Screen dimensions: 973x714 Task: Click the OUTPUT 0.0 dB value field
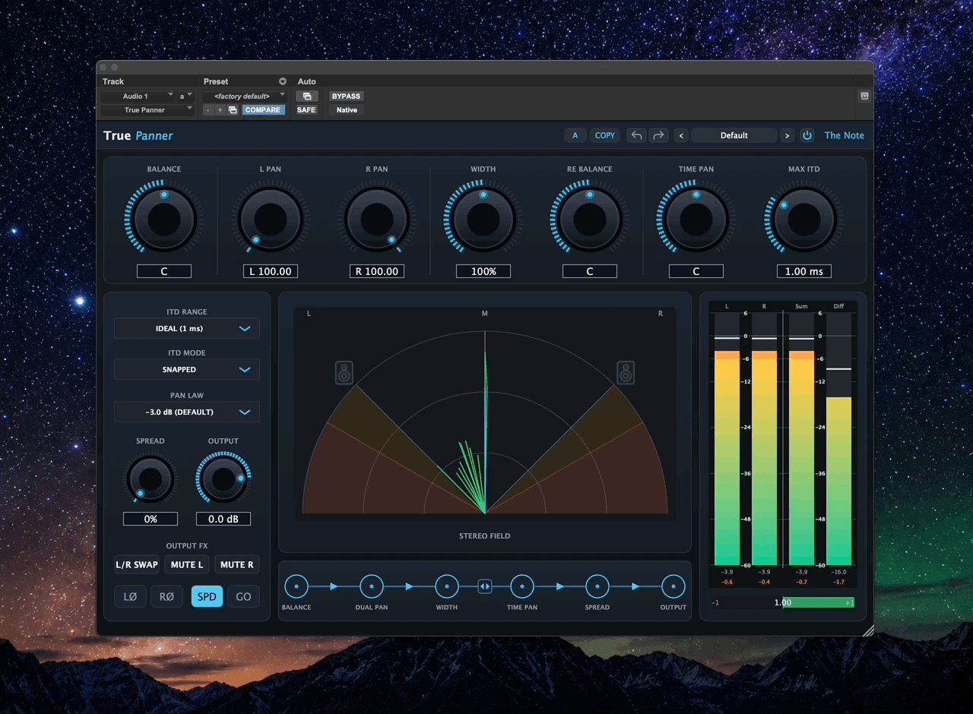[x=223, y=519]
